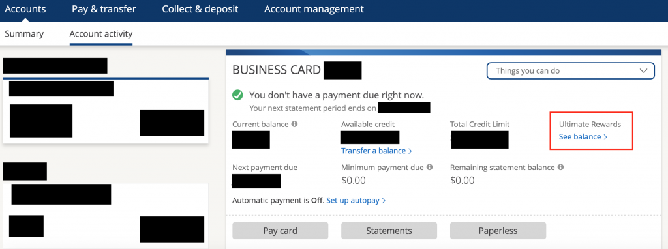Open the Collect & deposit menu
This screenshot has width=668, height=249.
point(200,9)
